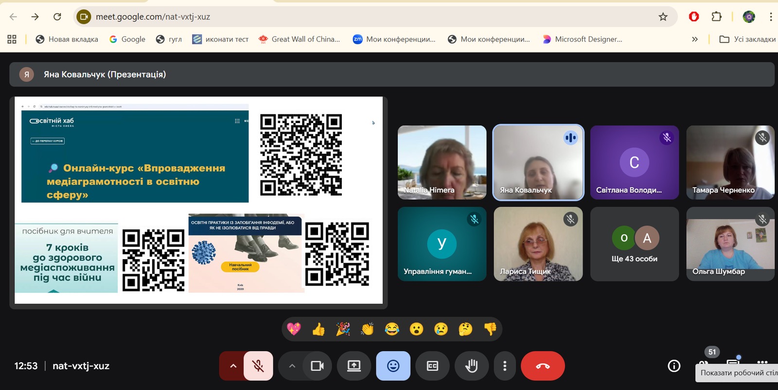Reload the Google Meet page
Viewport: 778px width, 390px height.
(x=57, y=17)
